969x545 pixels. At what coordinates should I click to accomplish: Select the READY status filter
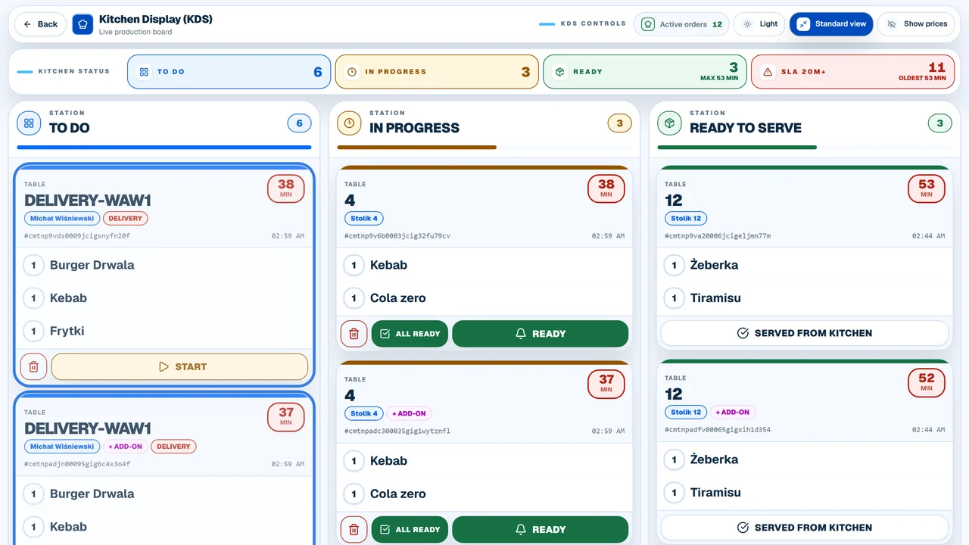tap(645, 72)
